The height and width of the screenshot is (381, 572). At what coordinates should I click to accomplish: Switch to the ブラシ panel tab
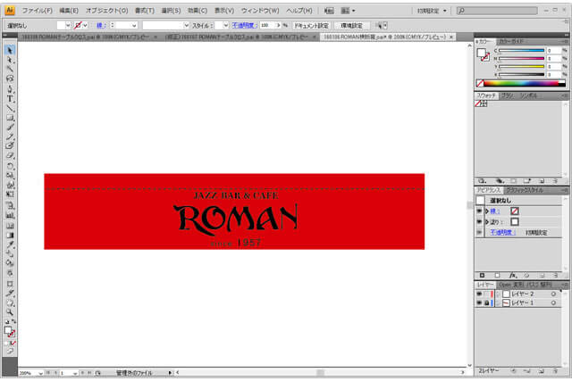tap(508, 95)
